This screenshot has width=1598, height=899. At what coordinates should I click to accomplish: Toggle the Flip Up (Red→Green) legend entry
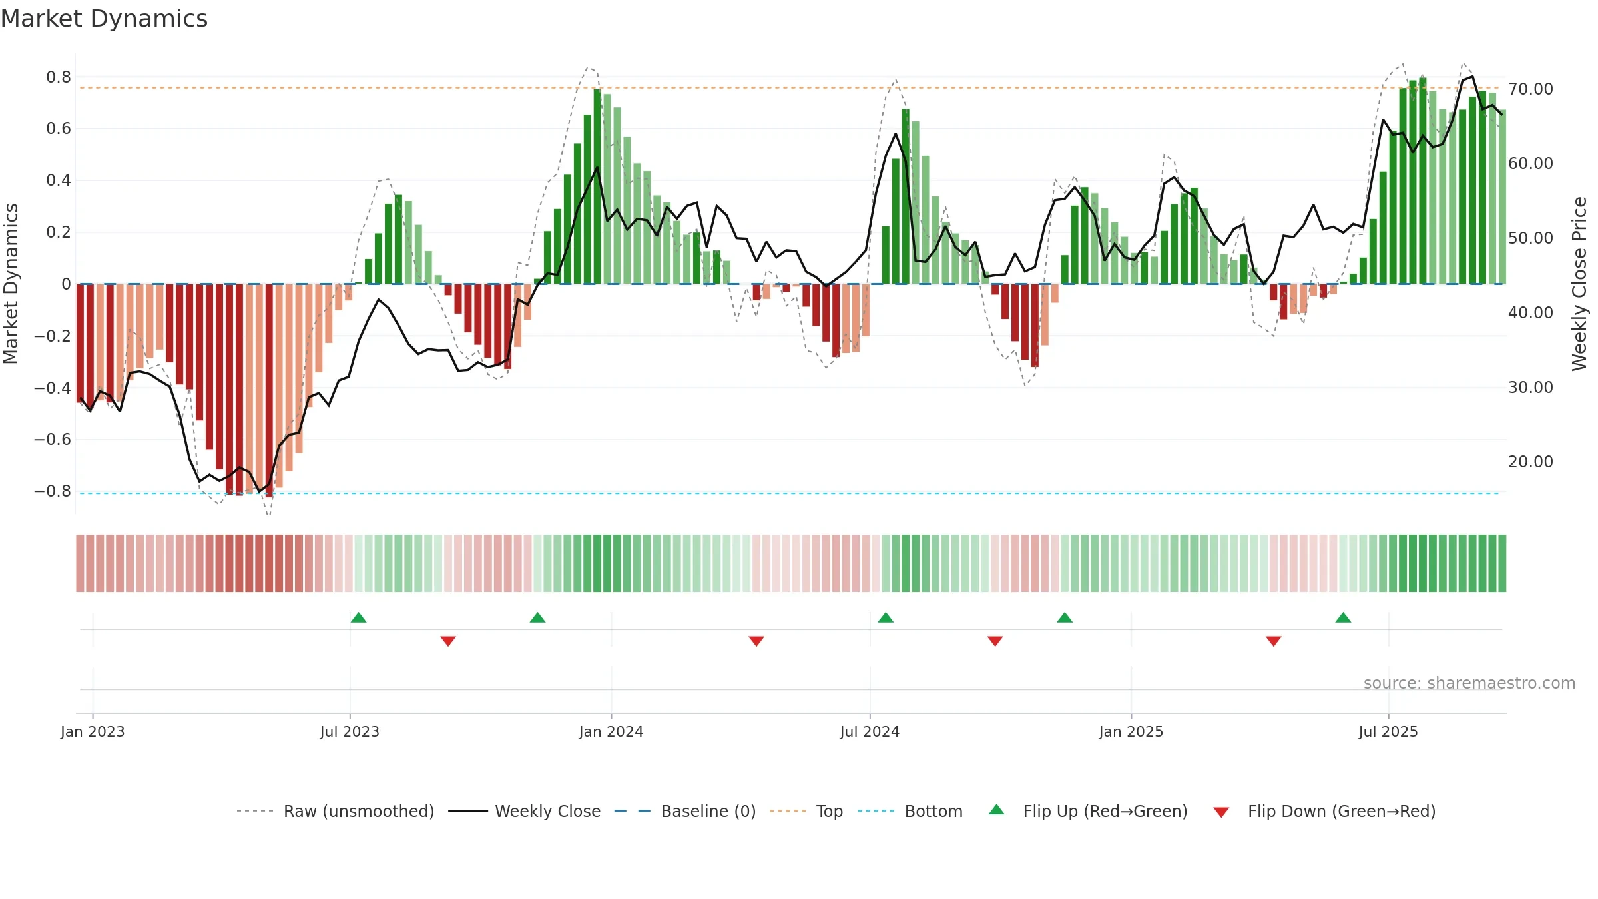(x=1088, y=811)
